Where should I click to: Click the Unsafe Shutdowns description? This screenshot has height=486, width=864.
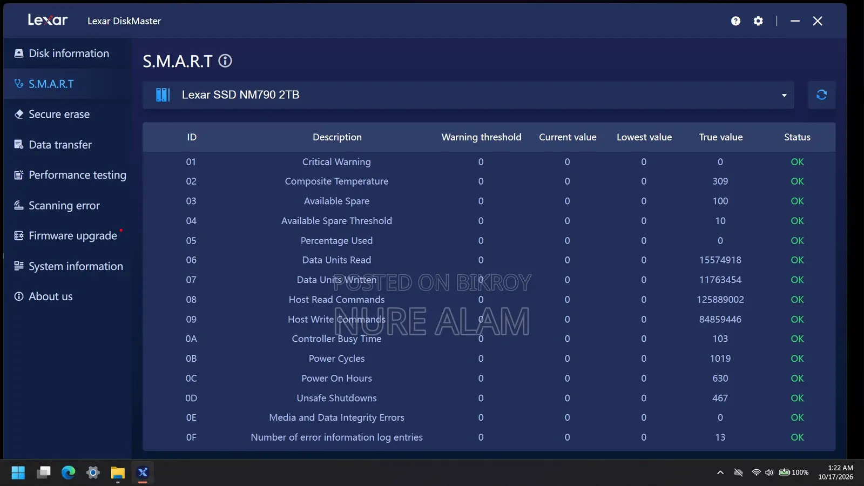click(x=336, y=398)
